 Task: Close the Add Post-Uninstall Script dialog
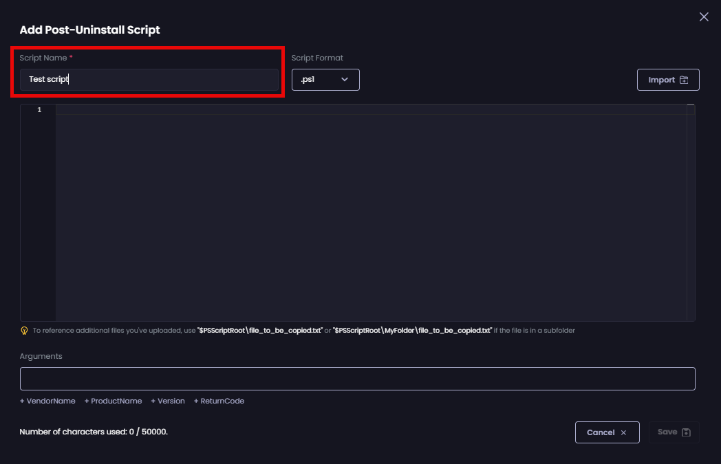point(703,16)
